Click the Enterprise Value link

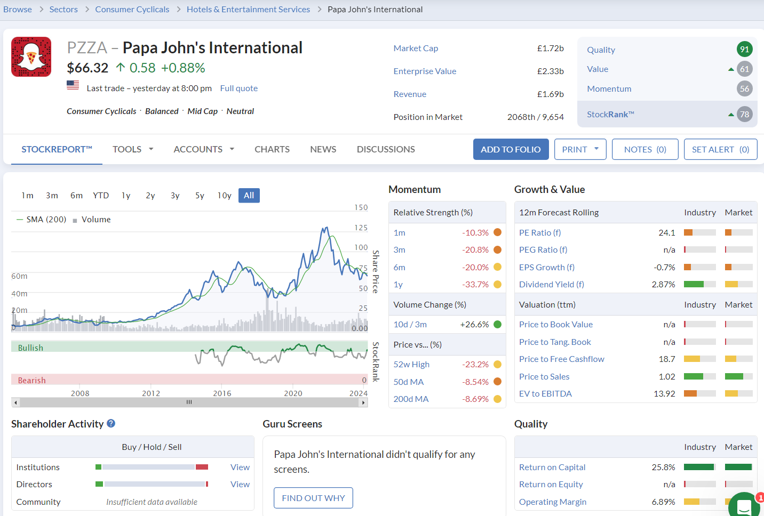425,71
